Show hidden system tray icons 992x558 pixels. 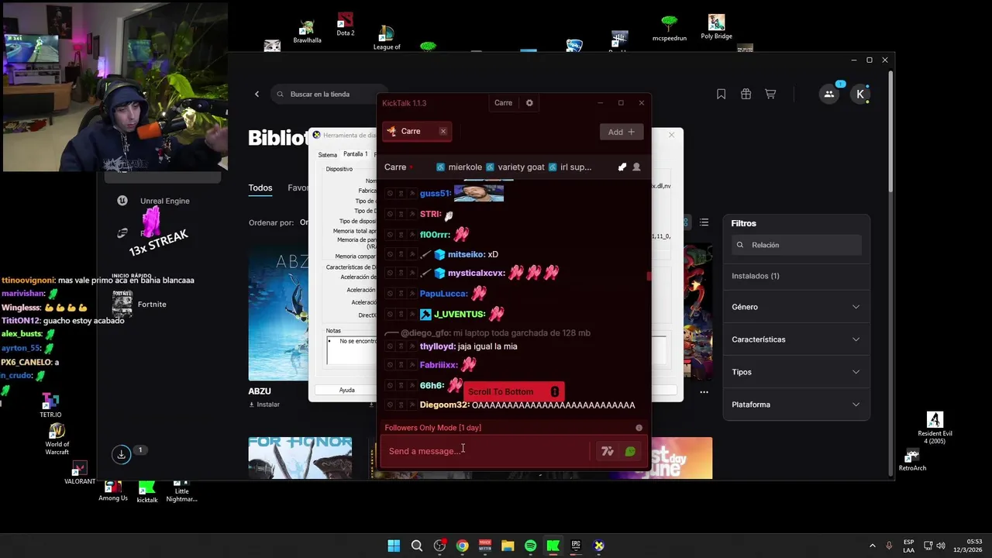873,546
